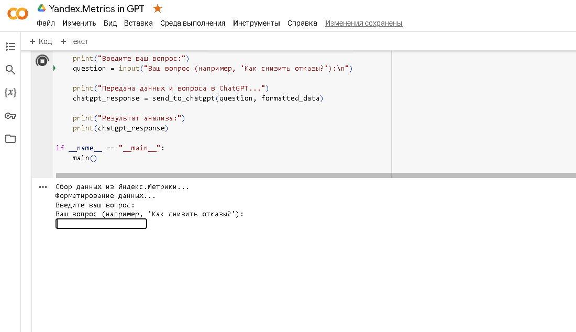This screenshot has height=332, width=576.
Task: Click the 'chatgpt_response = send_to_chatgpt' line
Action: 197,98
